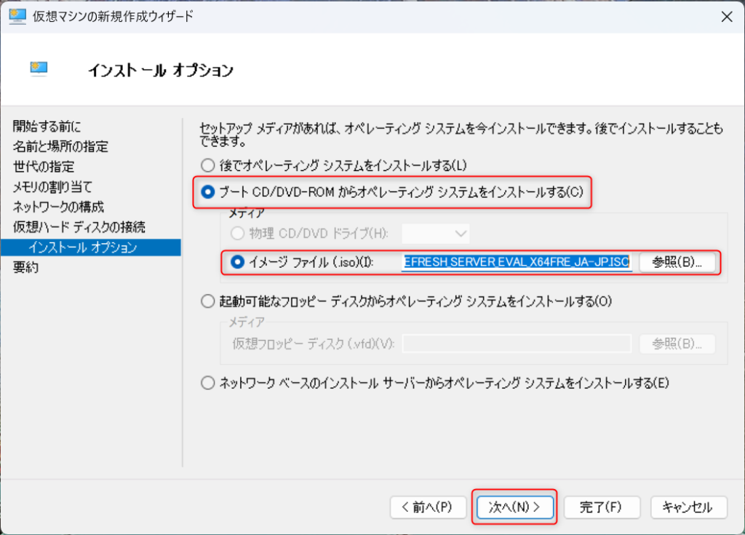Go to 要約 step in sidebar
Viewport: 745px width, 535px height.
tap(26, 267)
